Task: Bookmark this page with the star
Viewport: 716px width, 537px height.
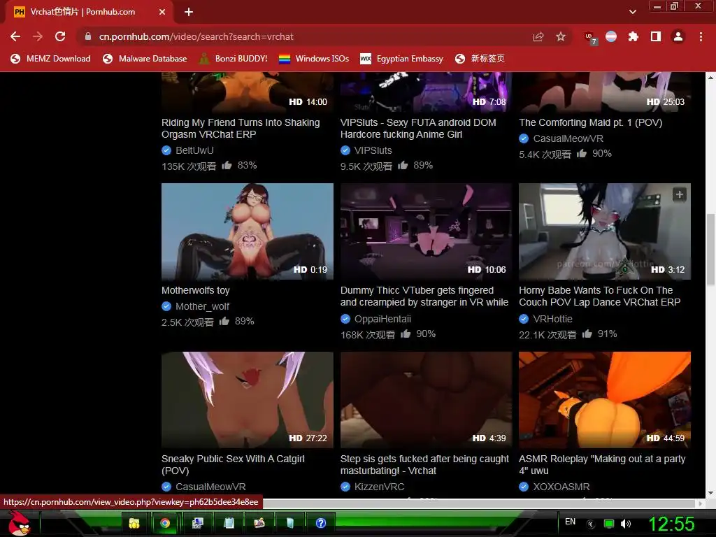Action: (561, 36)
